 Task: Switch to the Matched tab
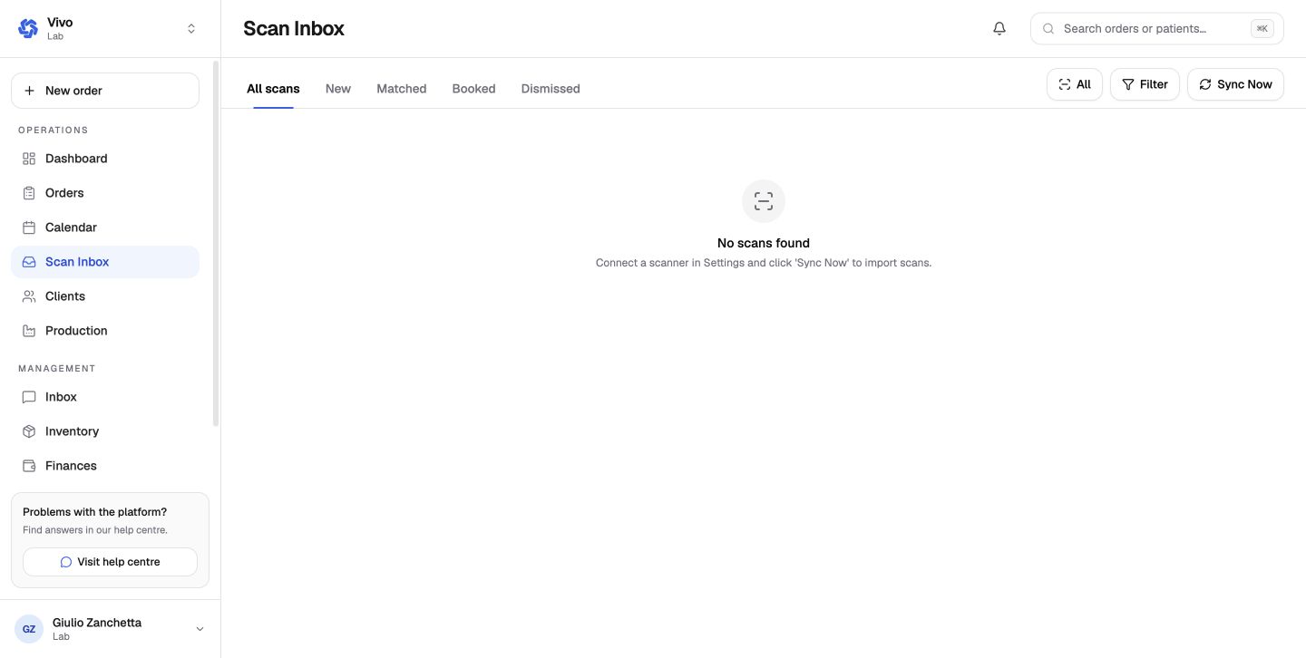tap(402, 89)
